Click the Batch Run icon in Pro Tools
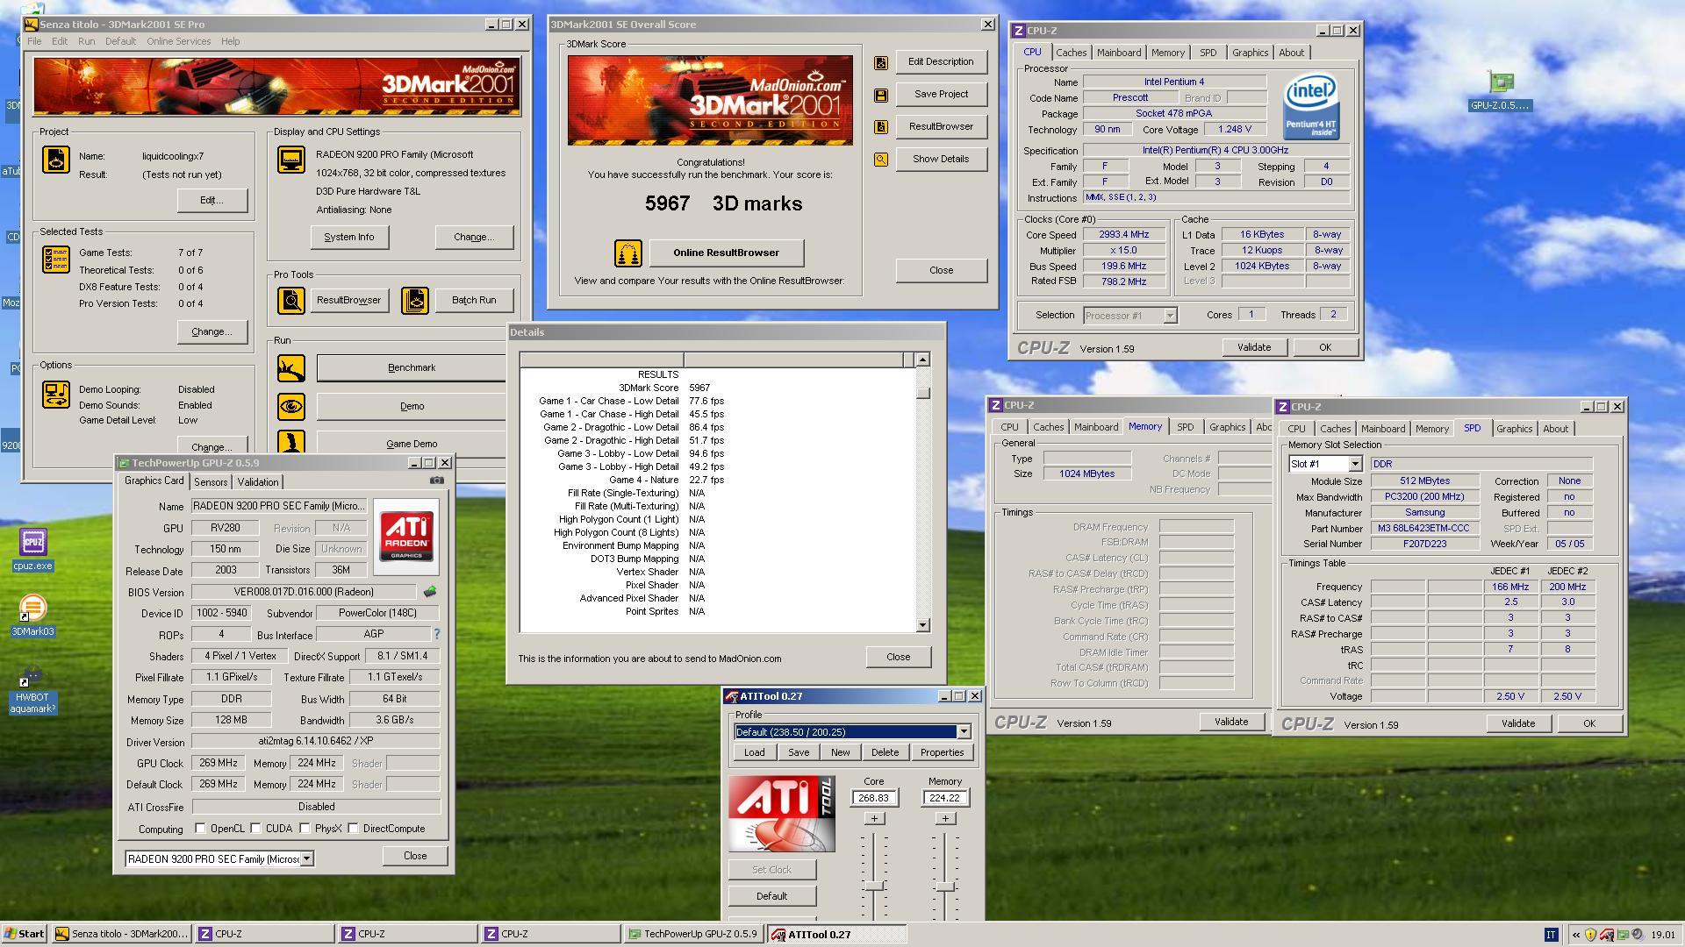 point(415,301)
